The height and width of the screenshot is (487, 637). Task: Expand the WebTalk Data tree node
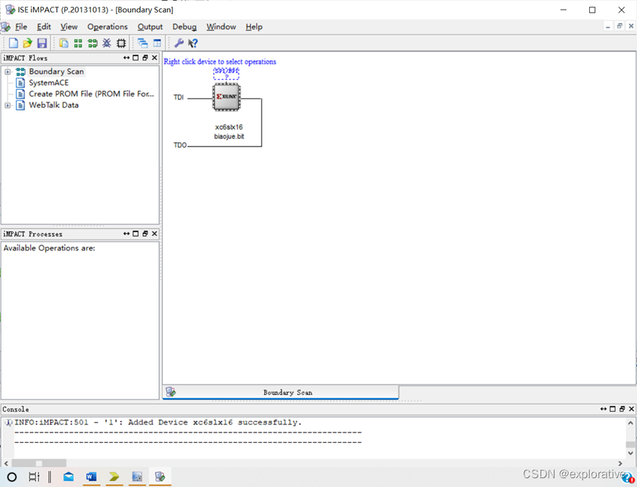7,105
